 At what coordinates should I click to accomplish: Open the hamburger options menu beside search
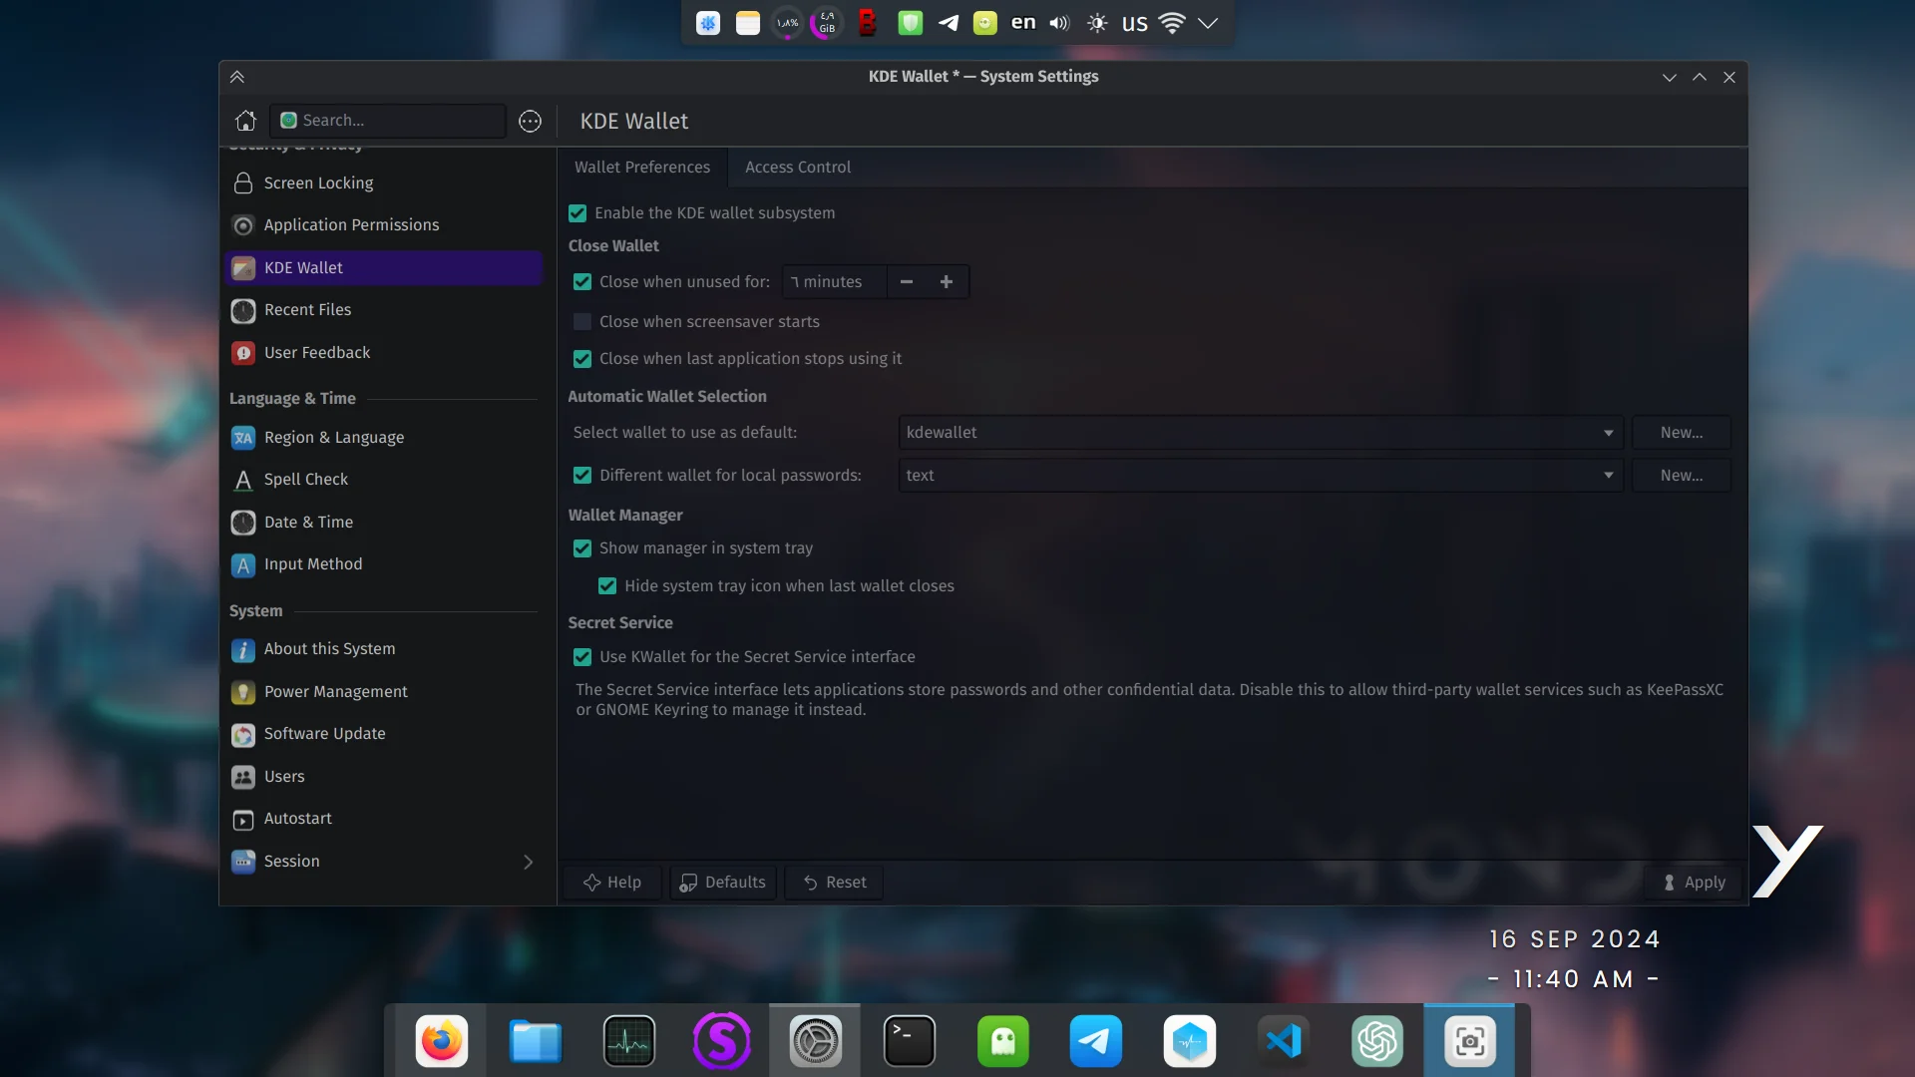coord(530,121)
